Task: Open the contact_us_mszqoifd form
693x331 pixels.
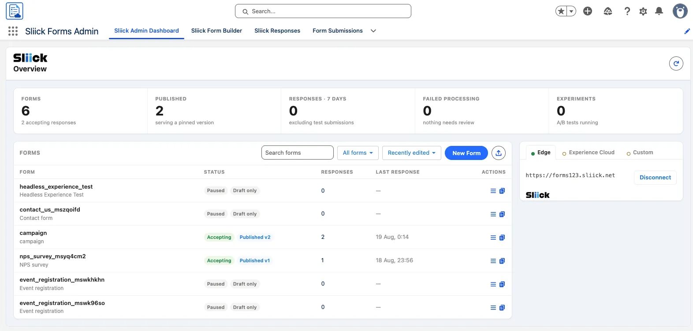Action: (50, 210)
